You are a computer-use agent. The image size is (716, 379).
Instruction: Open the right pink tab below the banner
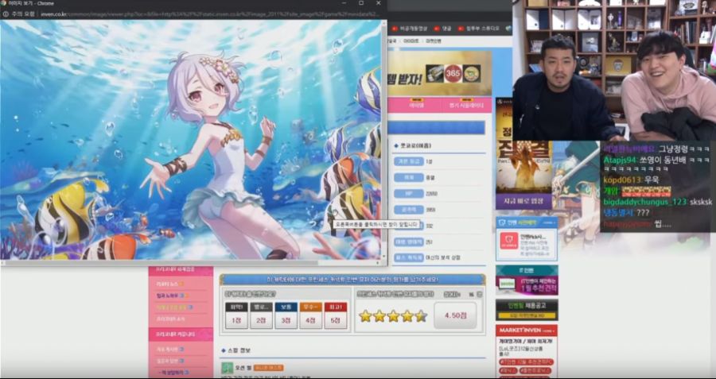pyautogui.click(x=466, y=105)
